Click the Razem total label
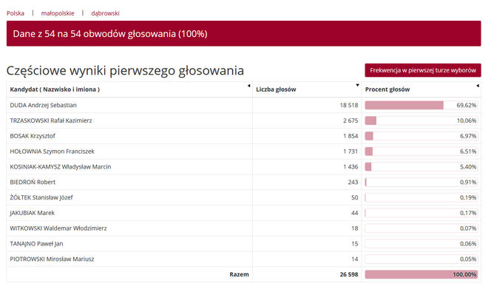 tap(240, 274)
